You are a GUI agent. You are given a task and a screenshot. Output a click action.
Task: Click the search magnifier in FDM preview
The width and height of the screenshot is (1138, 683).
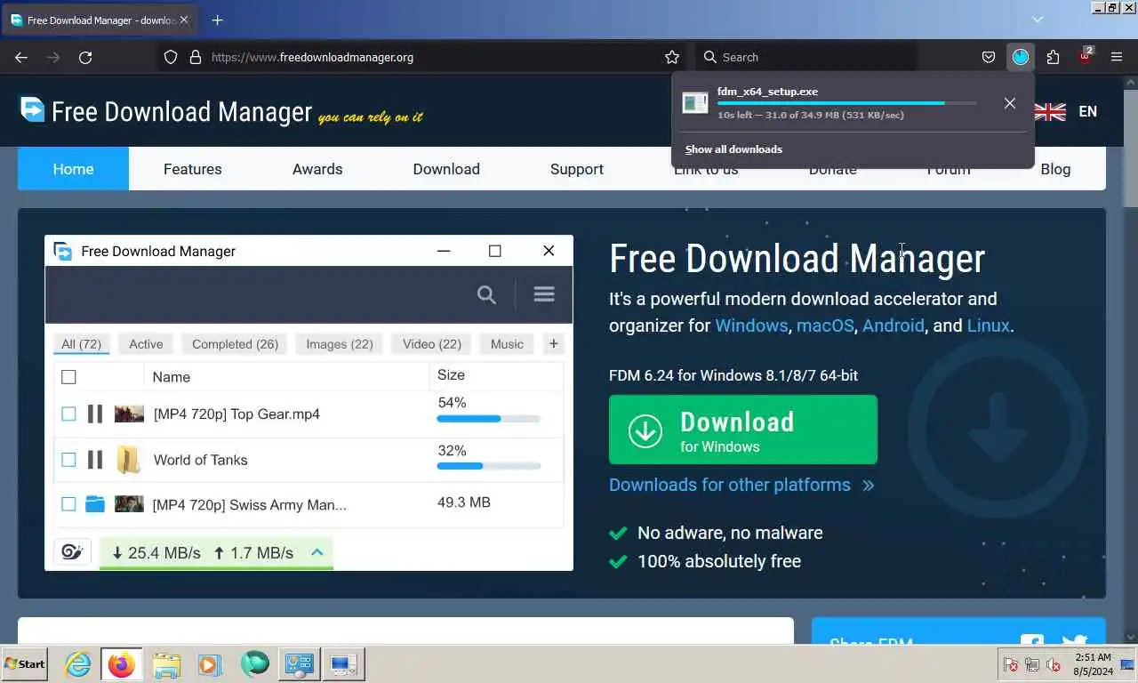[486, 294]
